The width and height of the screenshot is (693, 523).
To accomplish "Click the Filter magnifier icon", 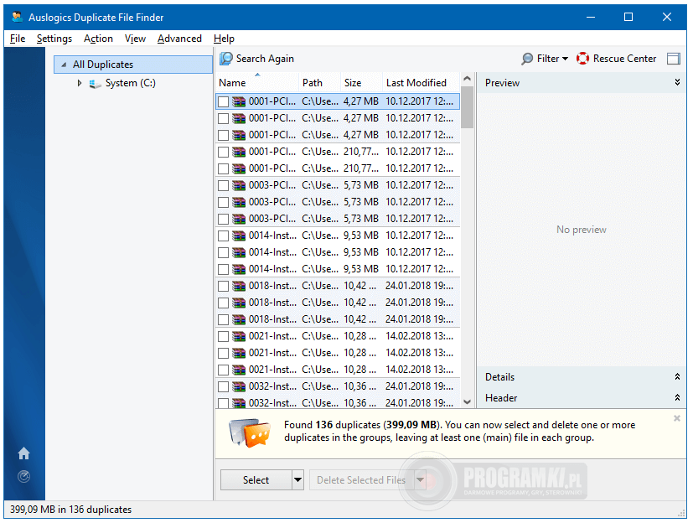I will click(x=527, y=59).
